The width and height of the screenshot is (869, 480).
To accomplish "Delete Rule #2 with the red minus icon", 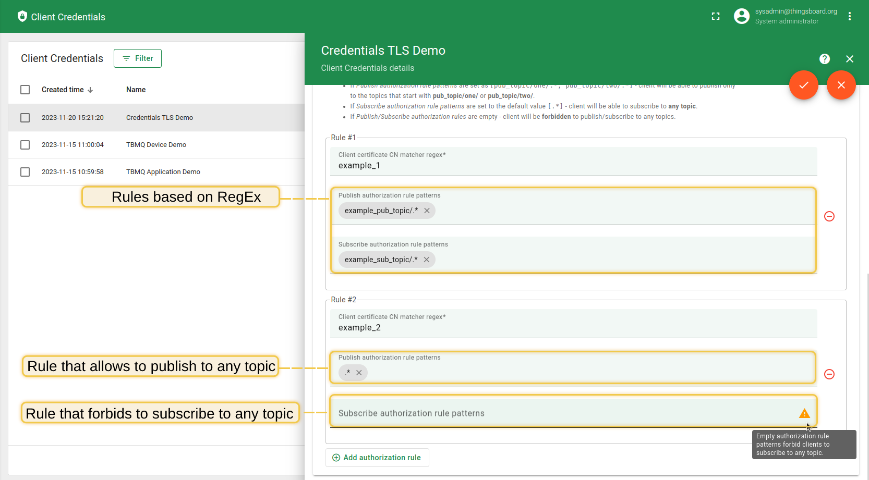I will pos(829,374).
